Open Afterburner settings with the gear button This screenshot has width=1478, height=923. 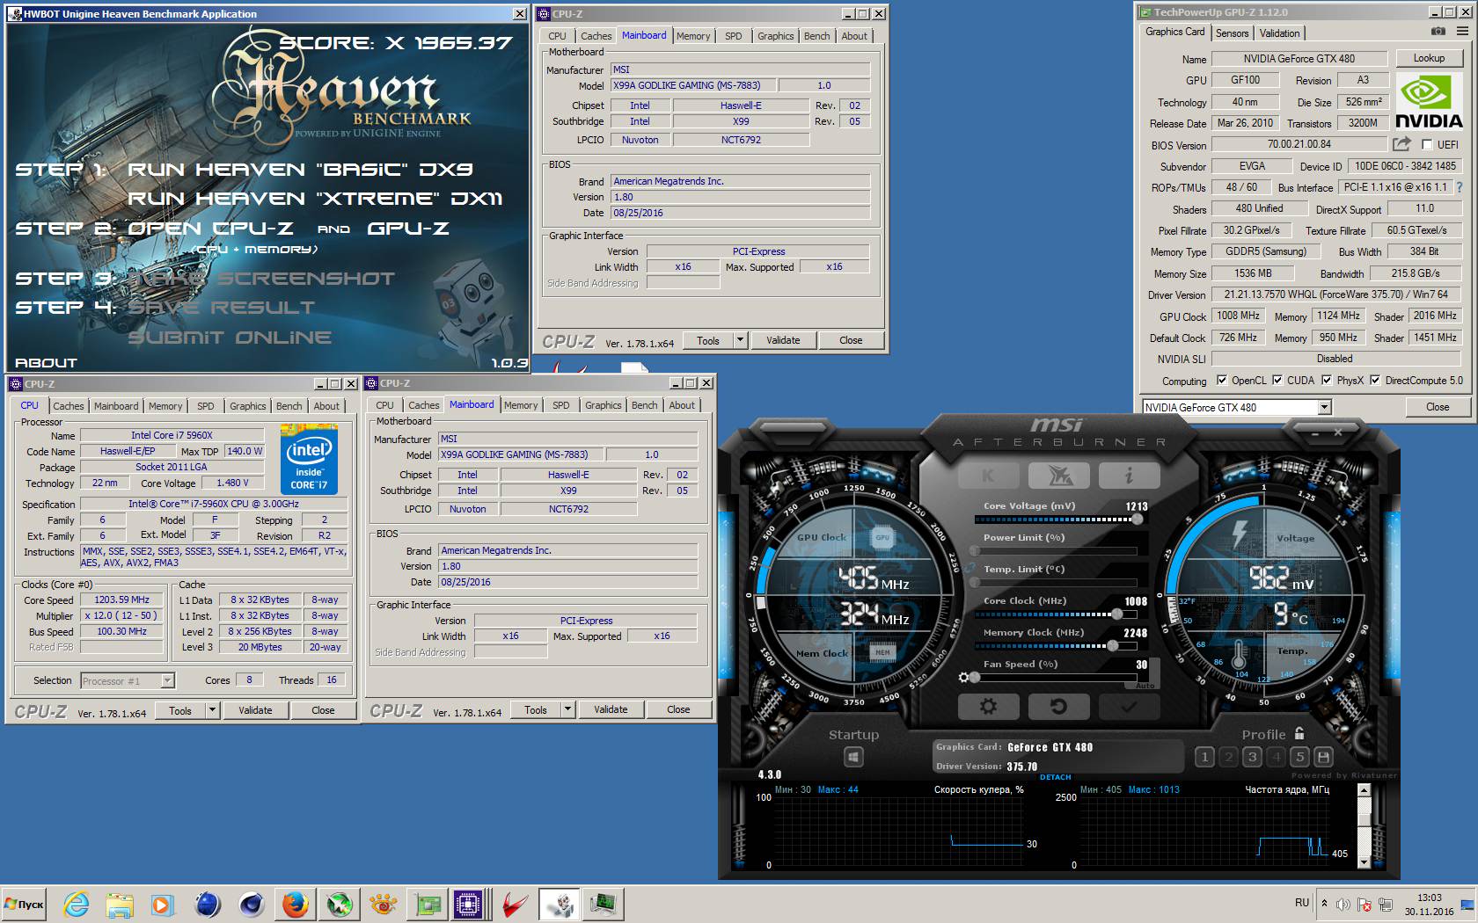point(989,707)
